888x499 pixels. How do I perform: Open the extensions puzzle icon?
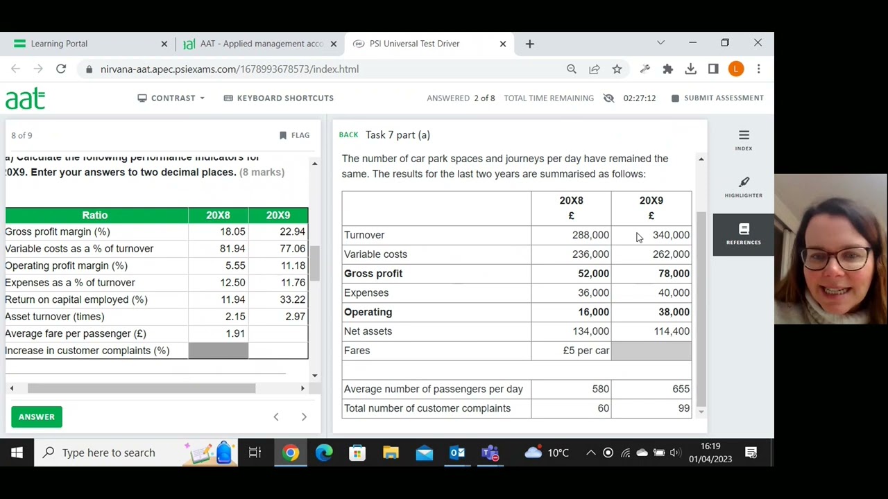[x=667, y=69]
